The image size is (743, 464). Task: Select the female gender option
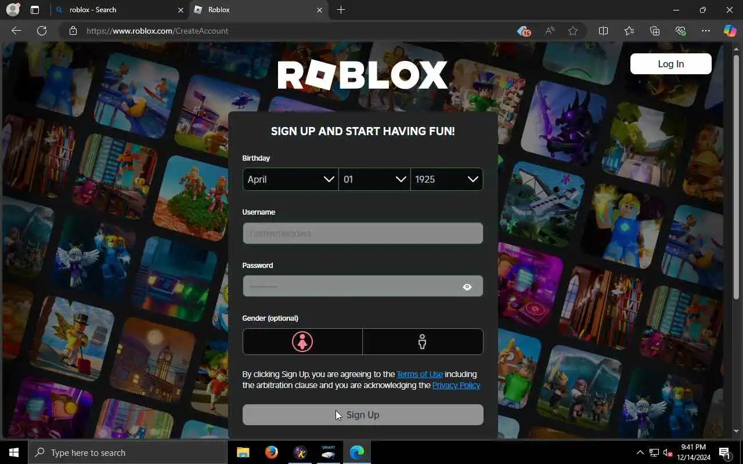coord(302,342)
